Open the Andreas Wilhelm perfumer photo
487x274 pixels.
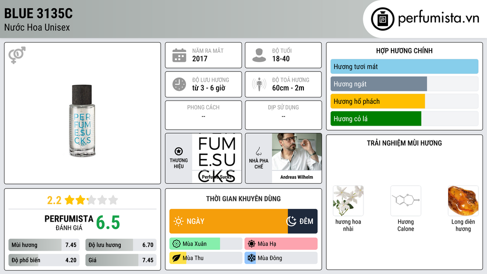pos(297,152)
